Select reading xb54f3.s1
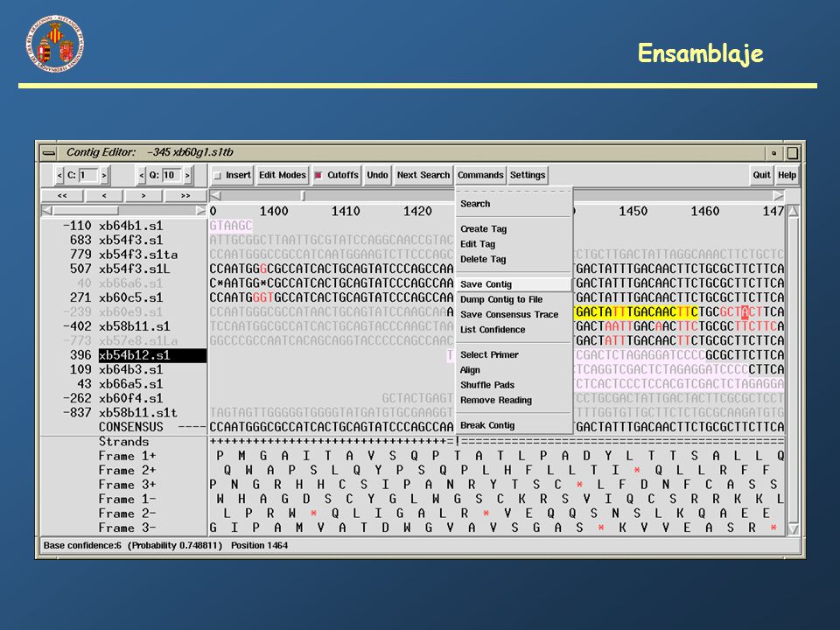 coord(130,240)
